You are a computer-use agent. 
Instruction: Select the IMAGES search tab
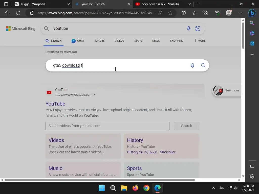click(x=99, y=41)
